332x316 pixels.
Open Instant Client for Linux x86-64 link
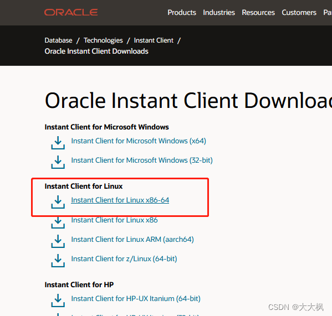(x=120, y=200)
